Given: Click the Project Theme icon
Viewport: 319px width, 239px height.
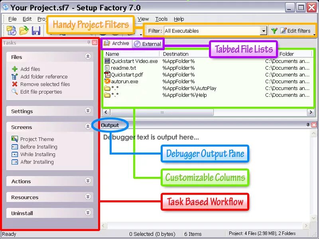Looking at the screenshot, I should pos(15,139).
